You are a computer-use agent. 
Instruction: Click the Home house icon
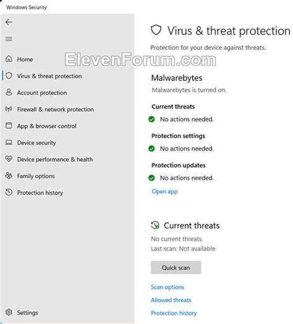click(9, 59)
